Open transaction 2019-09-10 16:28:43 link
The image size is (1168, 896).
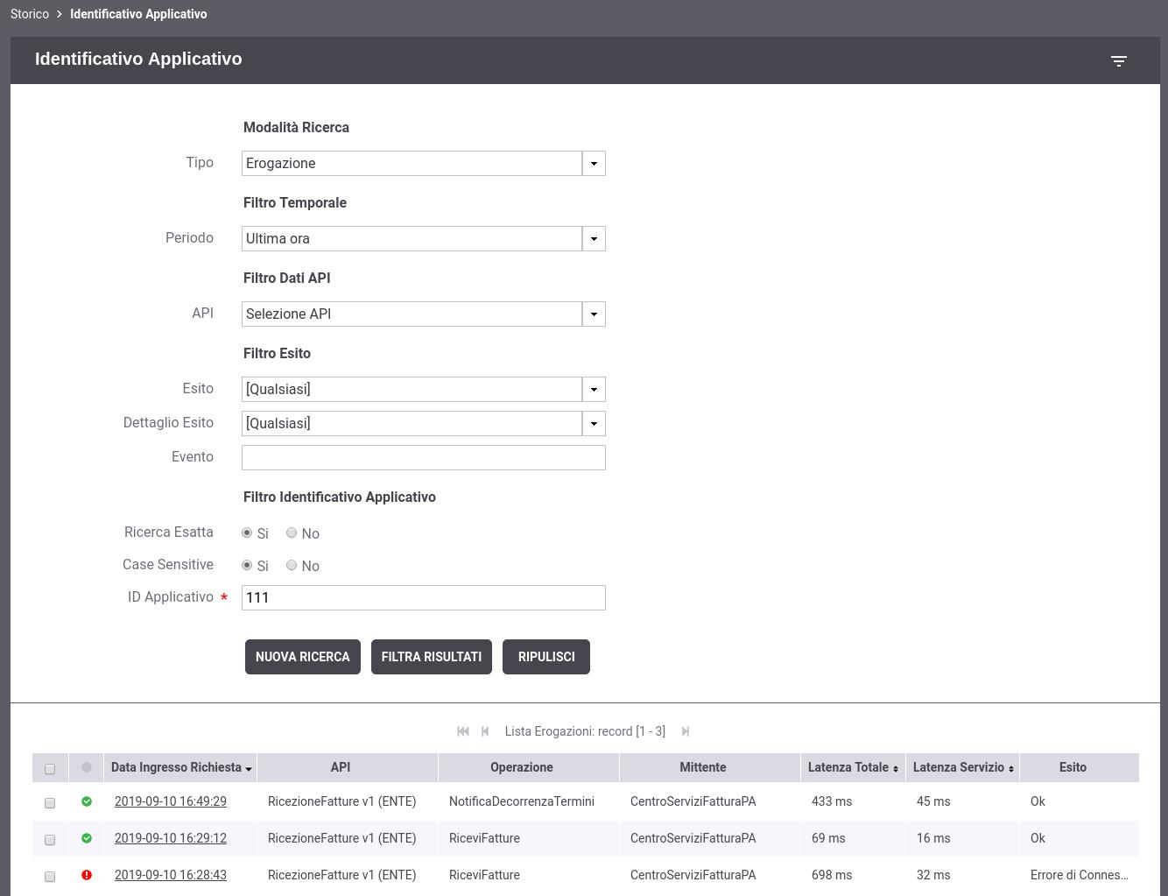pos(171,875)
